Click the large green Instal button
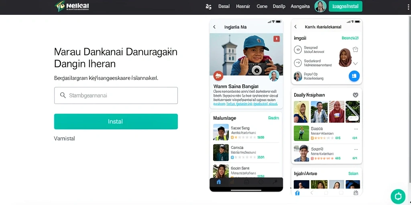411x205 pixels. (116, 121)
